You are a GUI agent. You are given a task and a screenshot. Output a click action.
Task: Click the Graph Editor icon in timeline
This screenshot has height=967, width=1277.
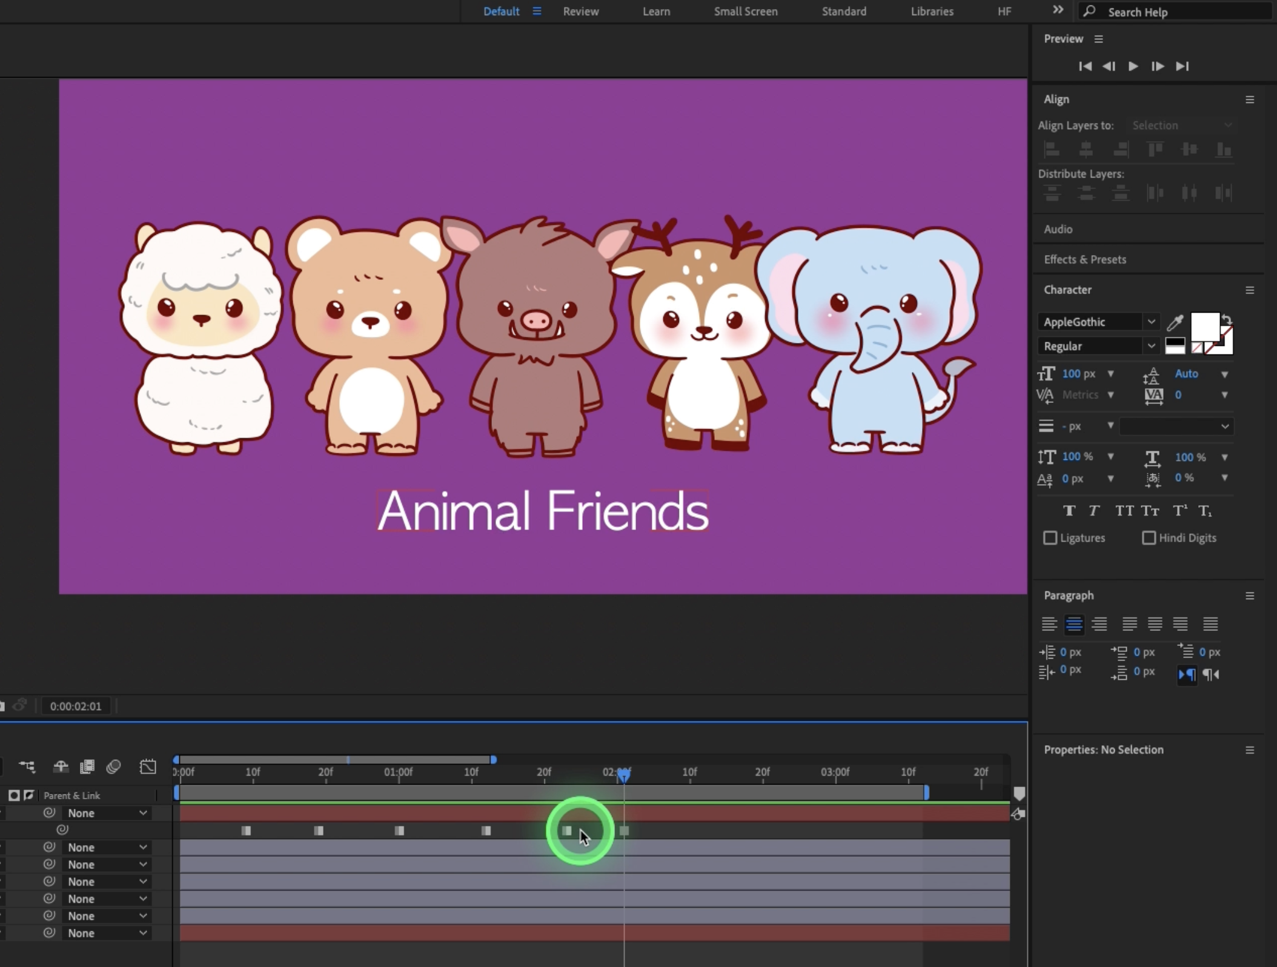click(x=148, y=766)
